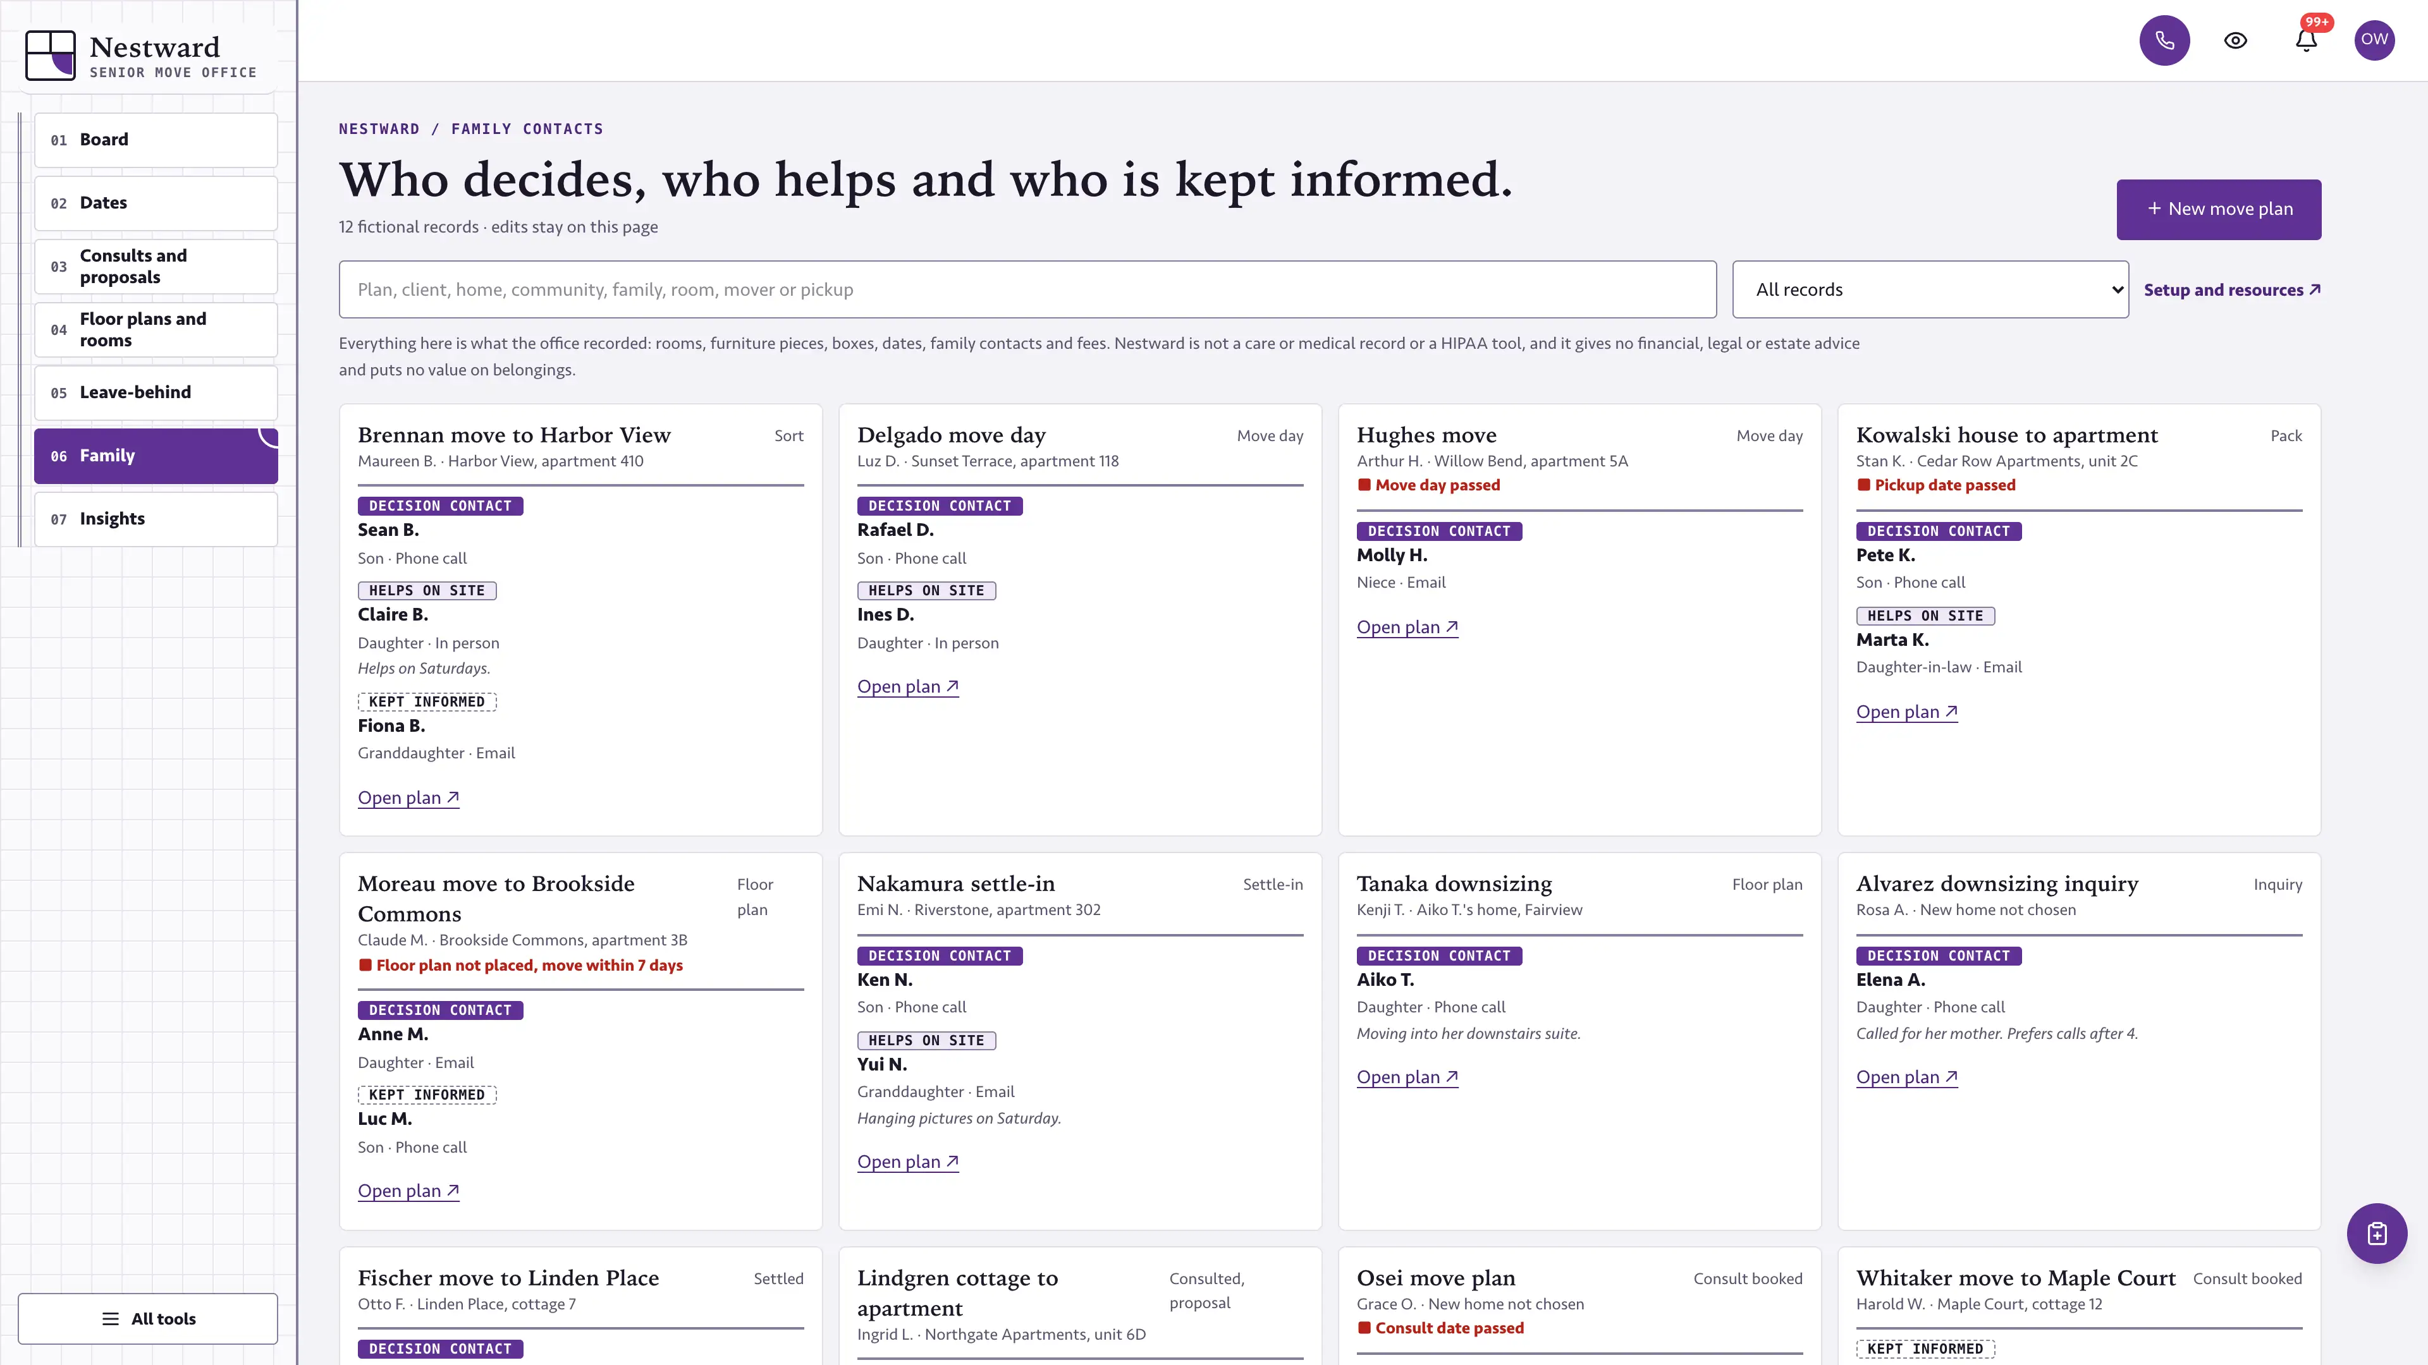Click the Delgado move day card title
Viewport: 2428px width, 1365px height.
coord(951,435)
